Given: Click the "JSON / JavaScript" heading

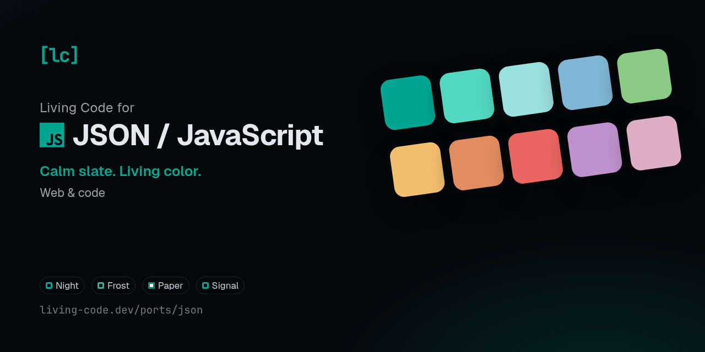Looking at the screenshot, I should click(x=198, y=135).
